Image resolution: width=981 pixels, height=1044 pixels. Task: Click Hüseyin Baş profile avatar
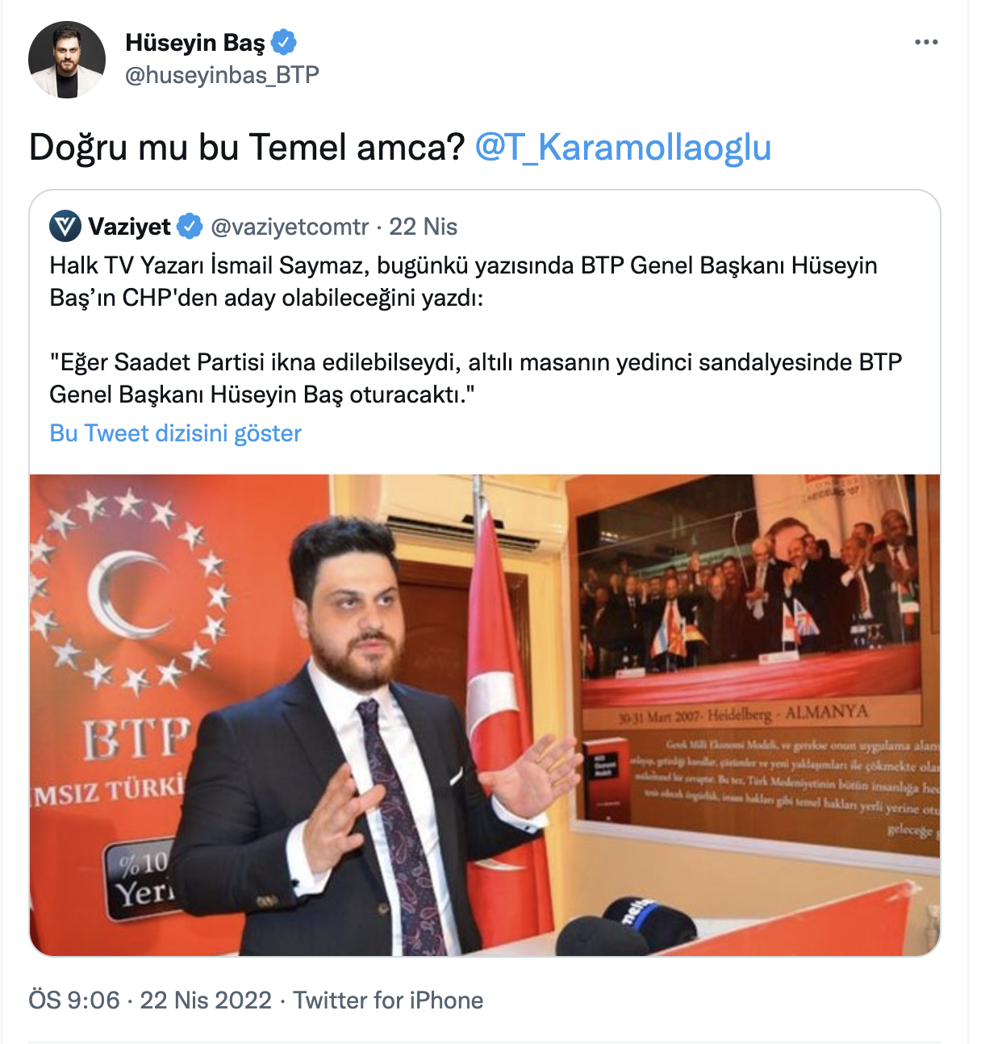pyautogui.click(x=67, y=60)
